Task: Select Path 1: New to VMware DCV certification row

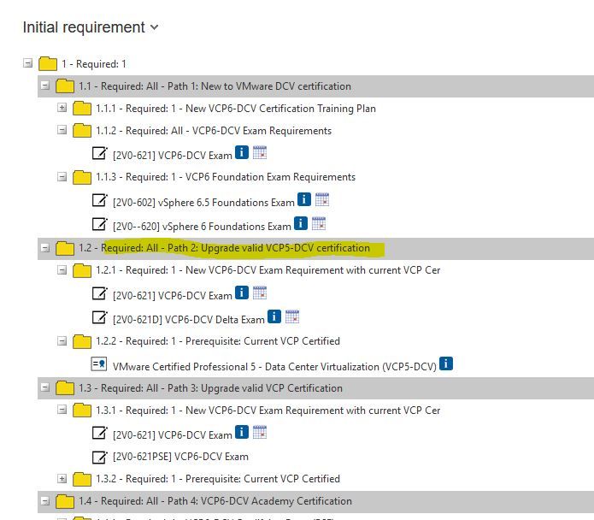Action: coord(215,86)
